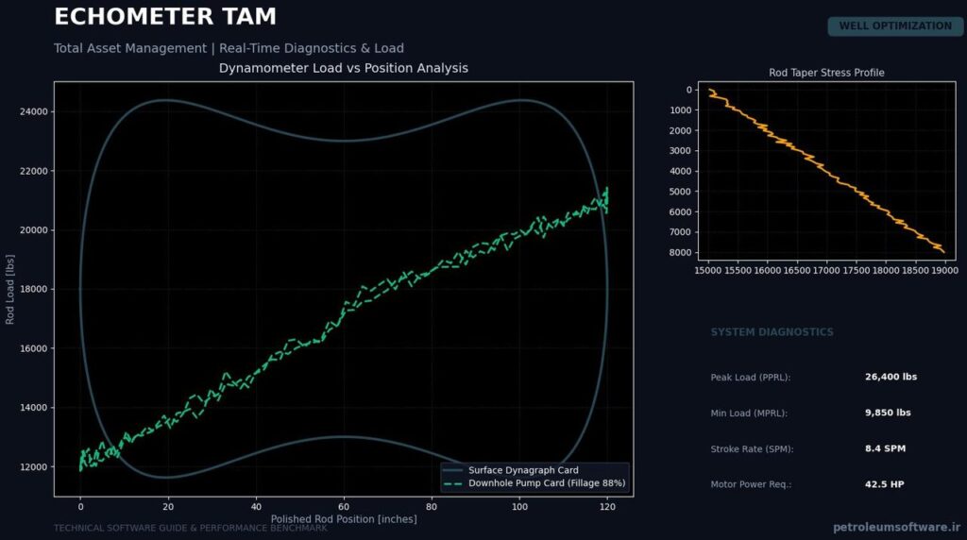
Task: Click the Motor Power Req. label
Action: click(x=751, y=484)
